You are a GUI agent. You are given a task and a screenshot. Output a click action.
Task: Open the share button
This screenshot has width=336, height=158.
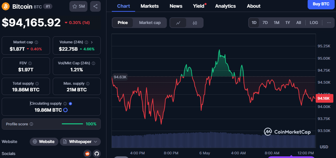(95, 6)
